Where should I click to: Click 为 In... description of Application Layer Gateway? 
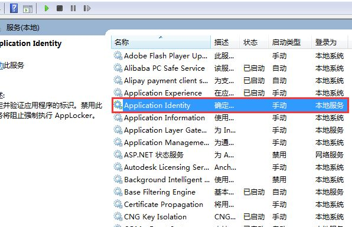[225, 130]
